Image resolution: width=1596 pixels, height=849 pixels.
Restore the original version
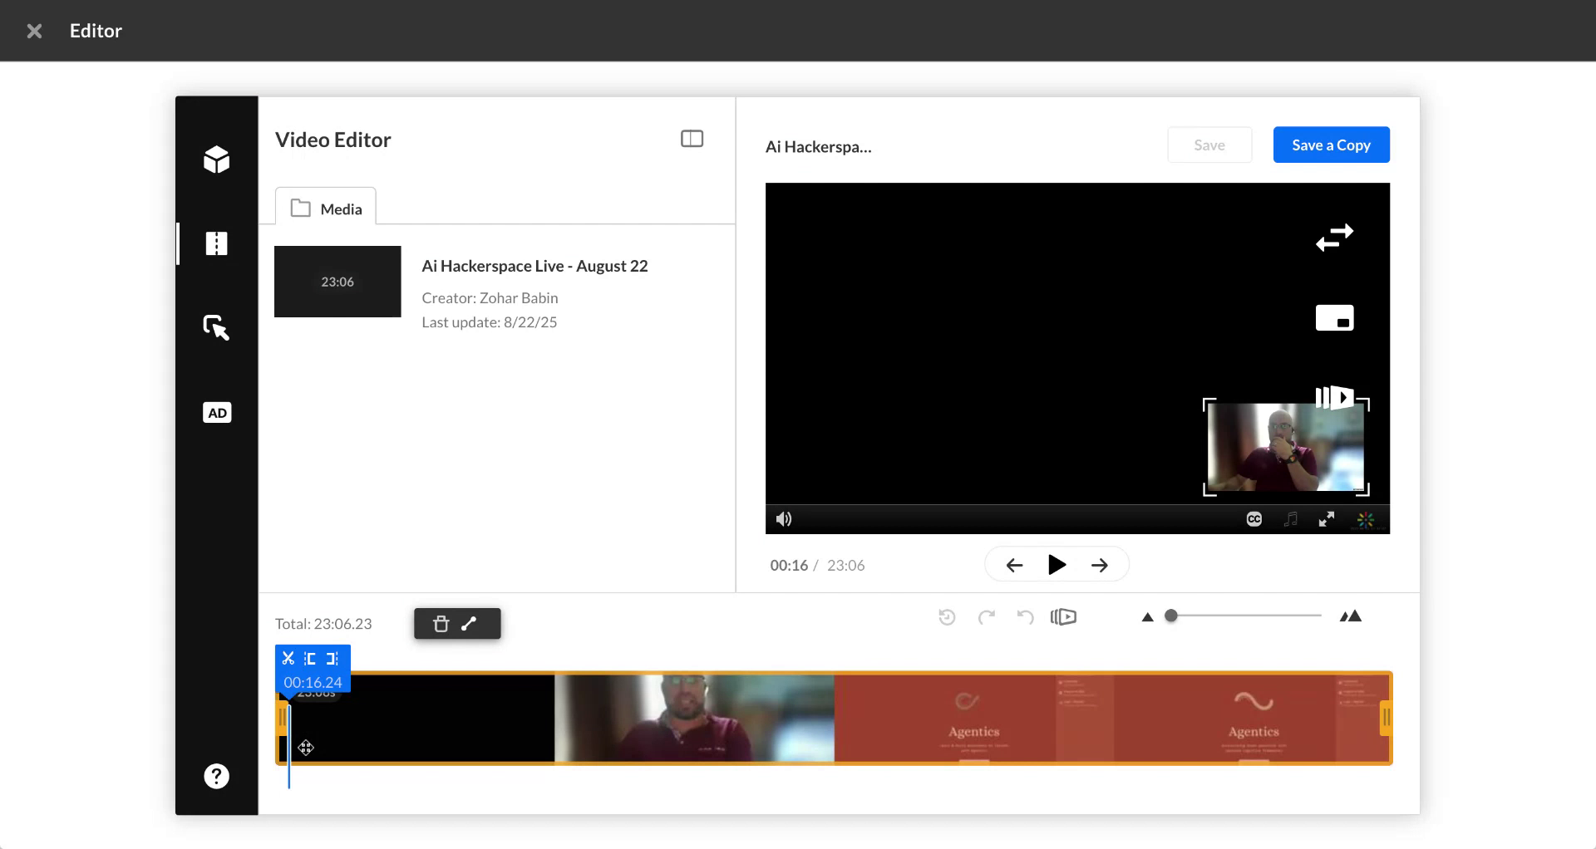[x=947, y=616]
